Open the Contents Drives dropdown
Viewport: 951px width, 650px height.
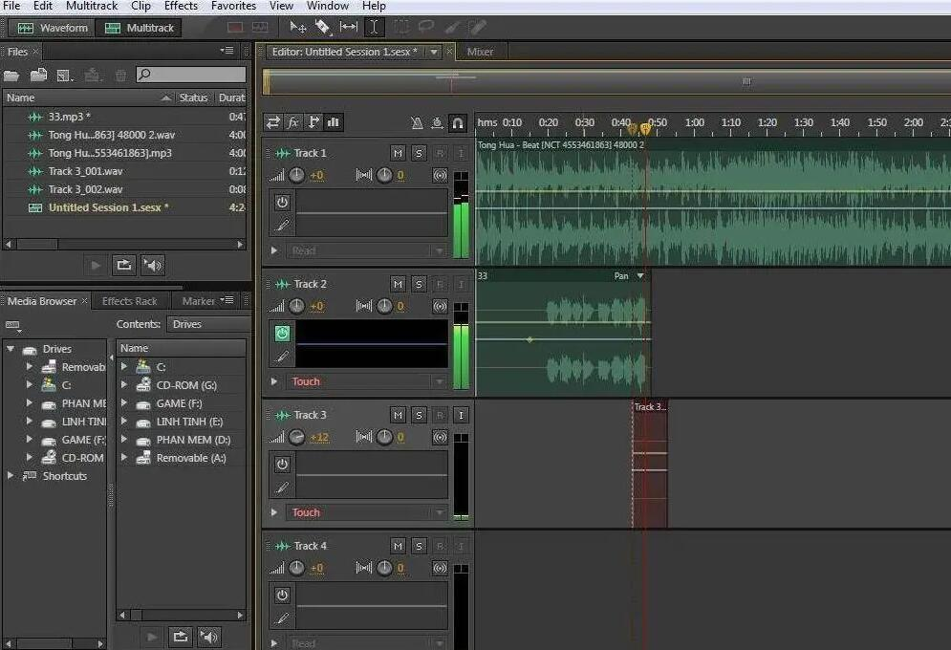click(205, 324)
